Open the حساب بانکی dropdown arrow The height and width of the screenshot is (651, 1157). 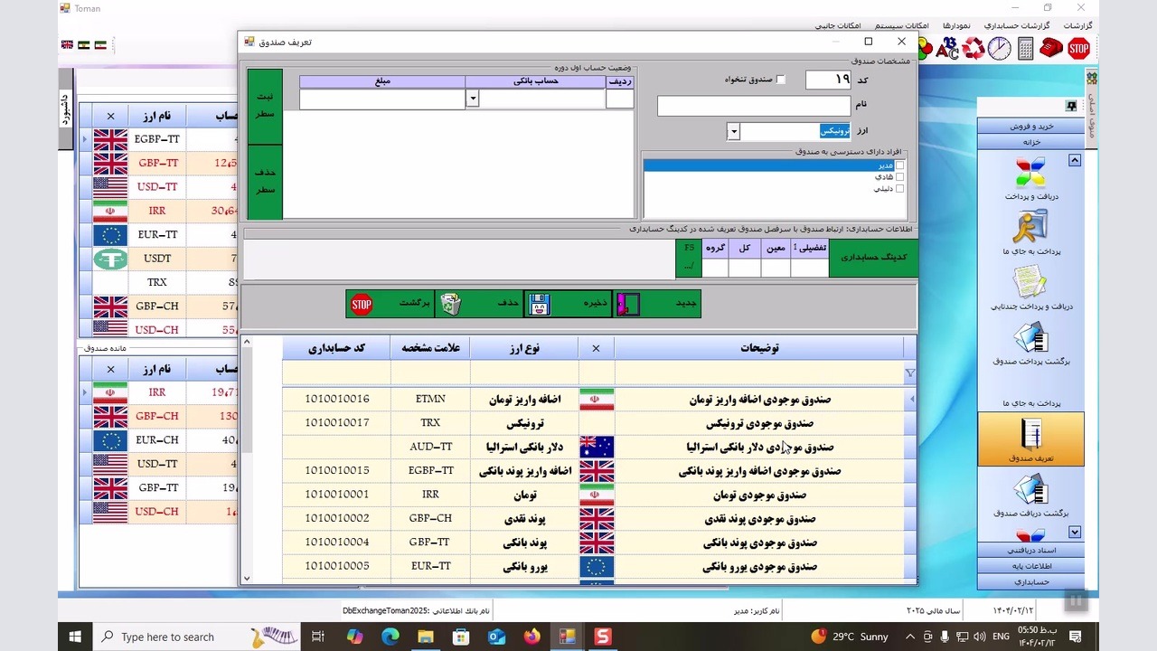[472, 99]
